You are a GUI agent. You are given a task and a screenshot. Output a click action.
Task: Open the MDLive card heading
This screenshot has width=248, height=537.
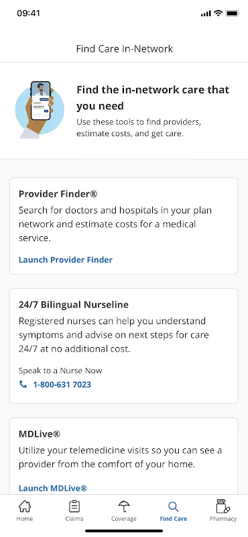coord(40,434)
